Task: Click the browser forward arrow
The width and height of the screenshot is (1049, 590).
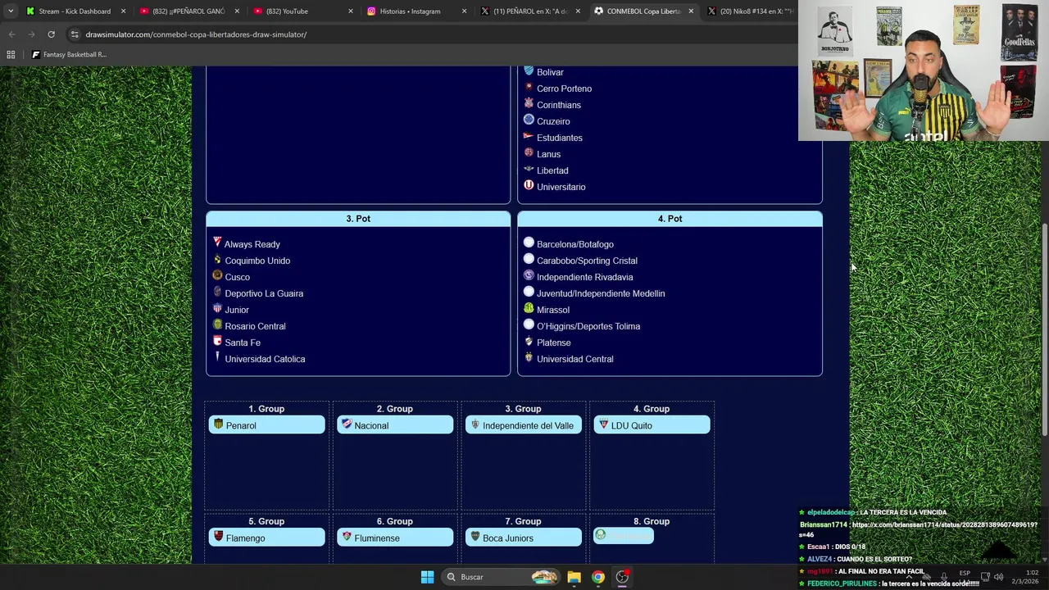Action: tap(31, 34)
